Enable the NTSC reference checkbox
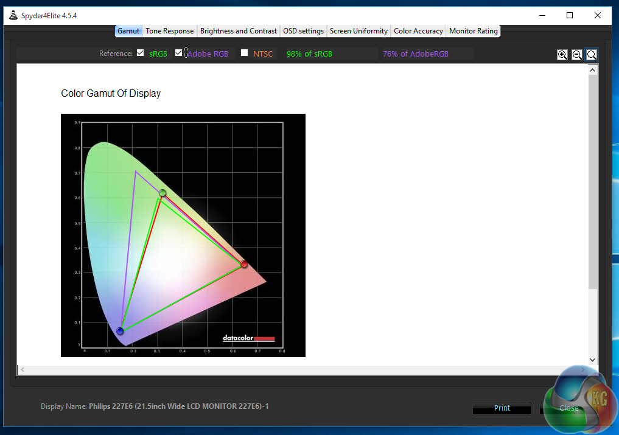 244,53
